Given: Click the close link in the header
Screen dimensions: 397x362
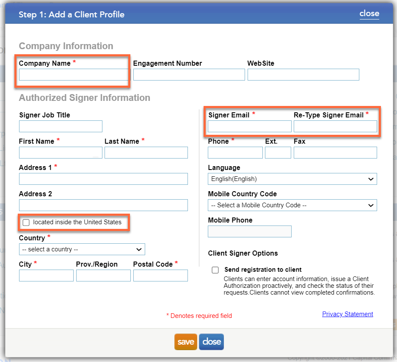Looking at the screenshot, I should (x=369, y=14).
